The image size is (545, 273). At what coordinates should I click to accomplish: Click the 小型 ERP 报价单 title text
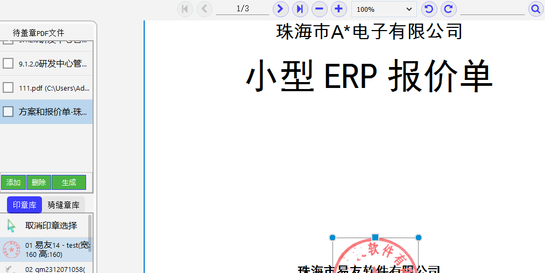[369, 76]
